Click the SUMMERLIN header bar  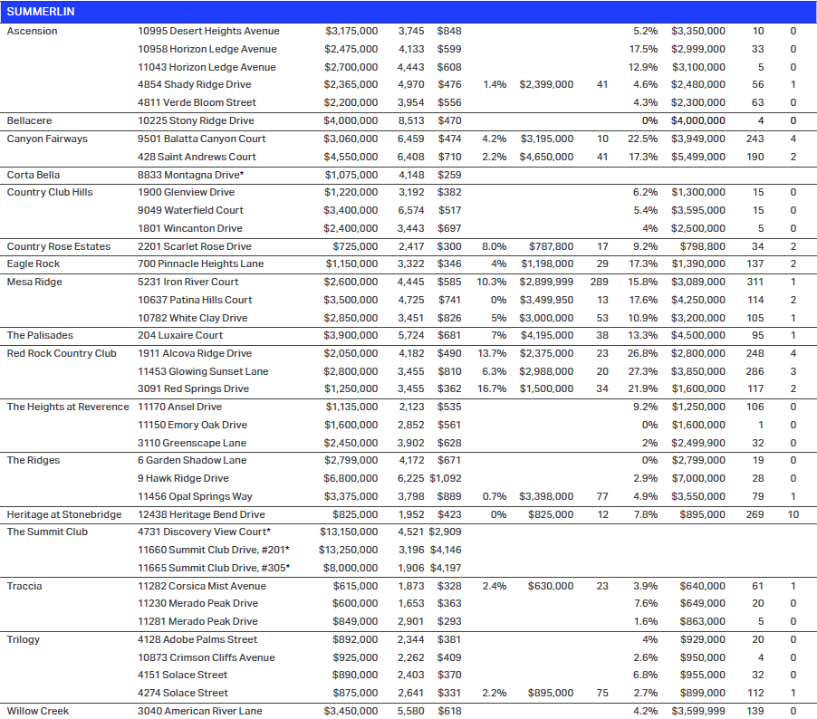408,11
